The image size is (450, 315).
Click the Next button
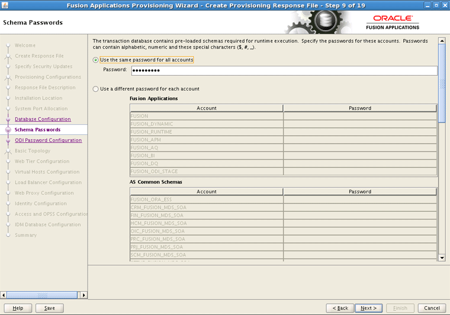tap(368, 308)
